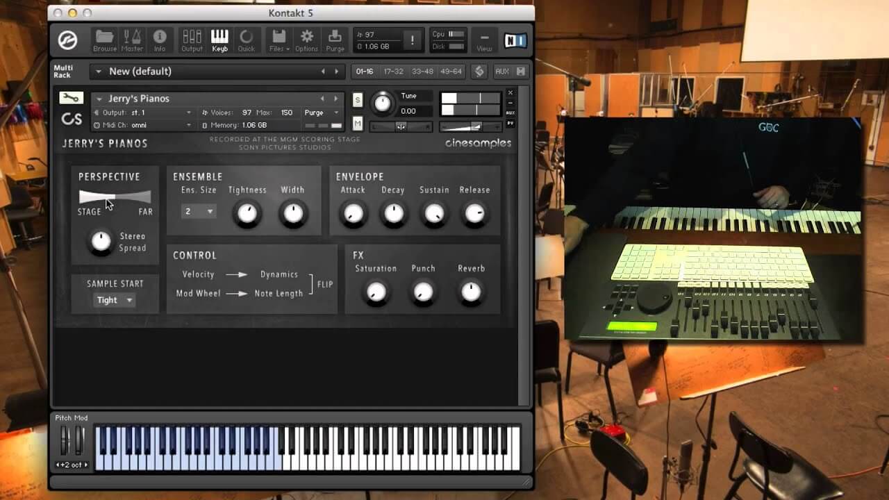Viewport: 889px width, 500px height.
Task: Click the Mod wheel
Action: 79,440
